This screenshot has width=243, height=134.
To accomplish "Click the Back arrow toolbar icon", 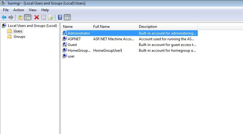I will coord(4,17).
